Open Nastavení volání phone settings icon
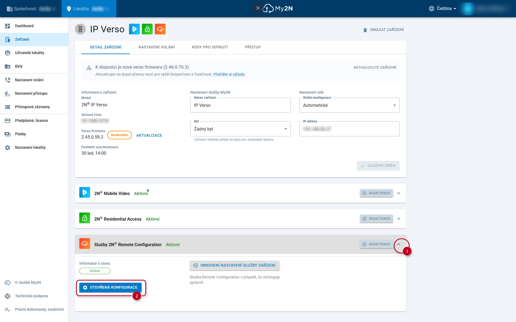Image resolution: width=516 pixels, height=322 pixels. click(8, 80)
